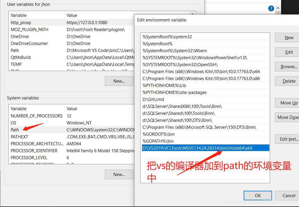Select %PYTHONHOME%\site-packages entry
299x207 pixels.
coord(205,92)
